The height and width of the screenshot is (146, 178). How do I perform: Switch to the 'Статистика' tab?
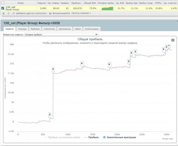click(x=49, y=29)
